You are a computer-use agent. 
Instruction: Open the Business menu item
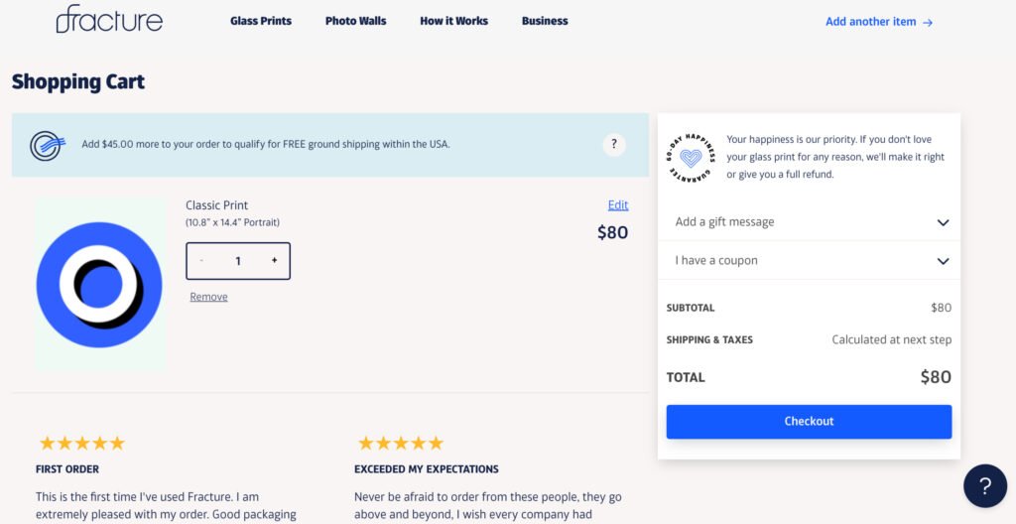pos(545,21)
